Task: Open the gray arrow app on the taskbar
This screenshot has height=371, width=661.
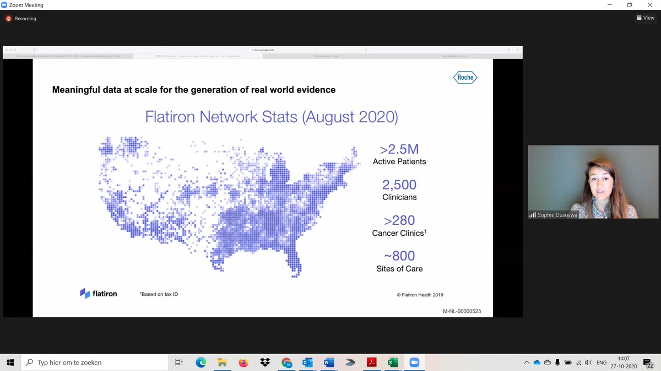Action: (x=350, y=363)
